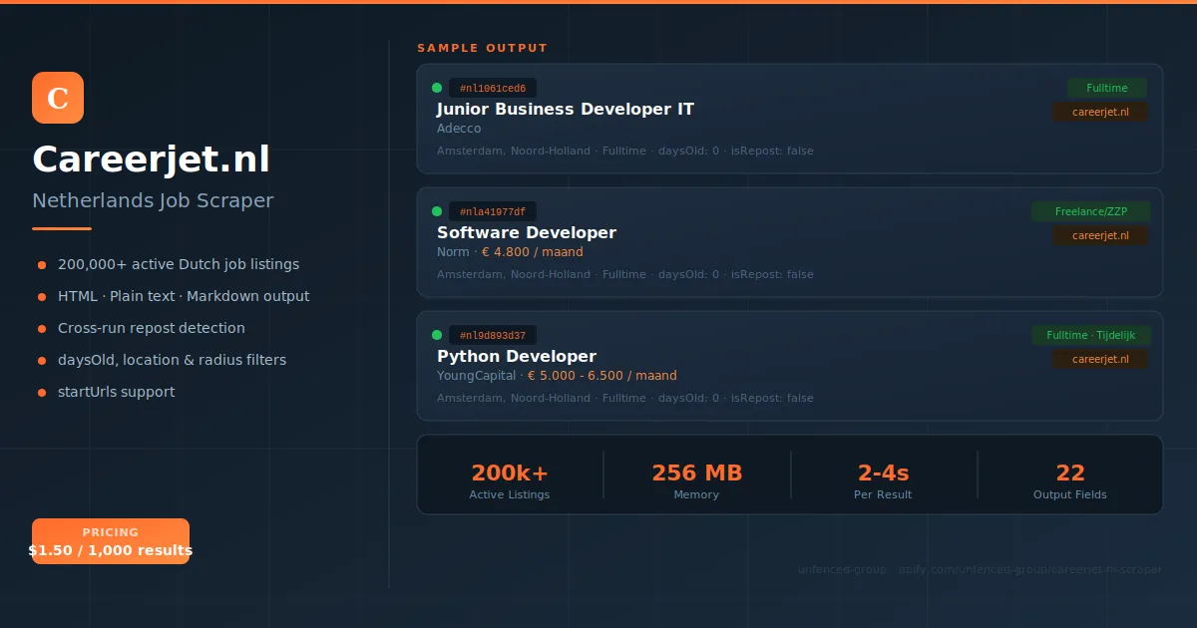The image size is (1197, 628).
Task: Select the #nla41977df job ID badge
Action: point(493,211)
